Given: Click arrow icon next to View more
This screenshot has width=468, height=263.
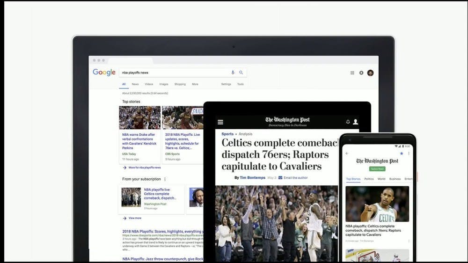Looking at the screenshot, I should pyautogui.click(x=124, y=218).
